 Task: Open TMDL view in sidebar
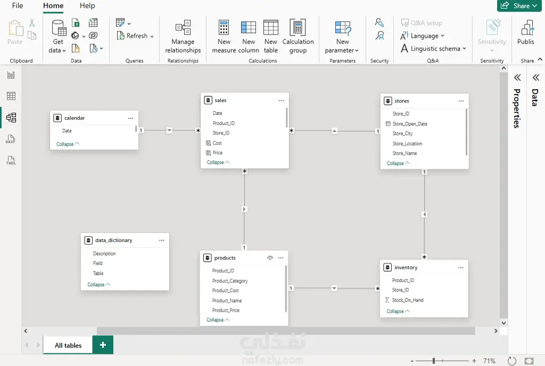11,161
